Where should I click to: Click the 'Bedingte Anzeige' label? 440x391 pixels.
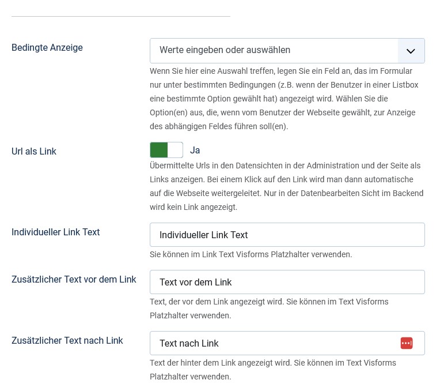tap(47, 47)
